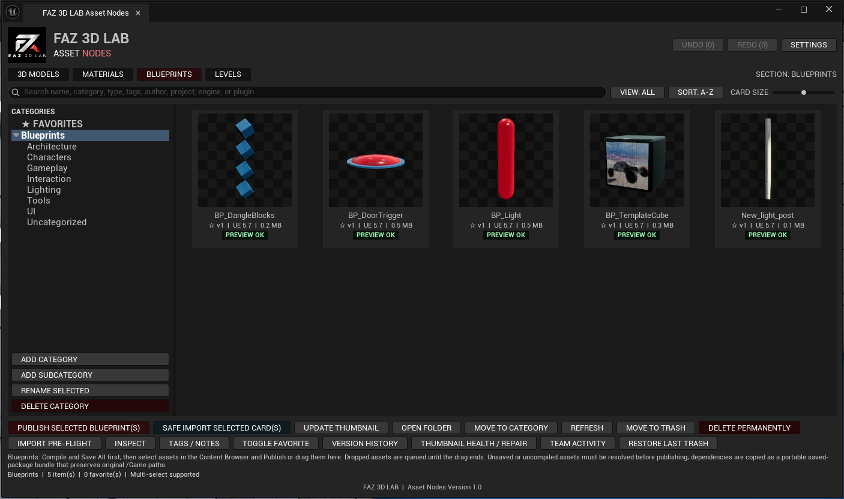The height and width of the screenshot is (499, 844).
Task: Switch to the 3D MODELS tab
Action: point(38,74)
